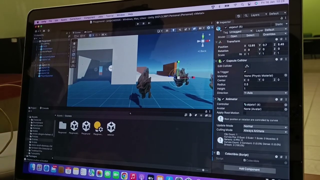Open the Default layout dropdown
The height and width of the screenshot is (180, 320).
(x=277, y=13)
